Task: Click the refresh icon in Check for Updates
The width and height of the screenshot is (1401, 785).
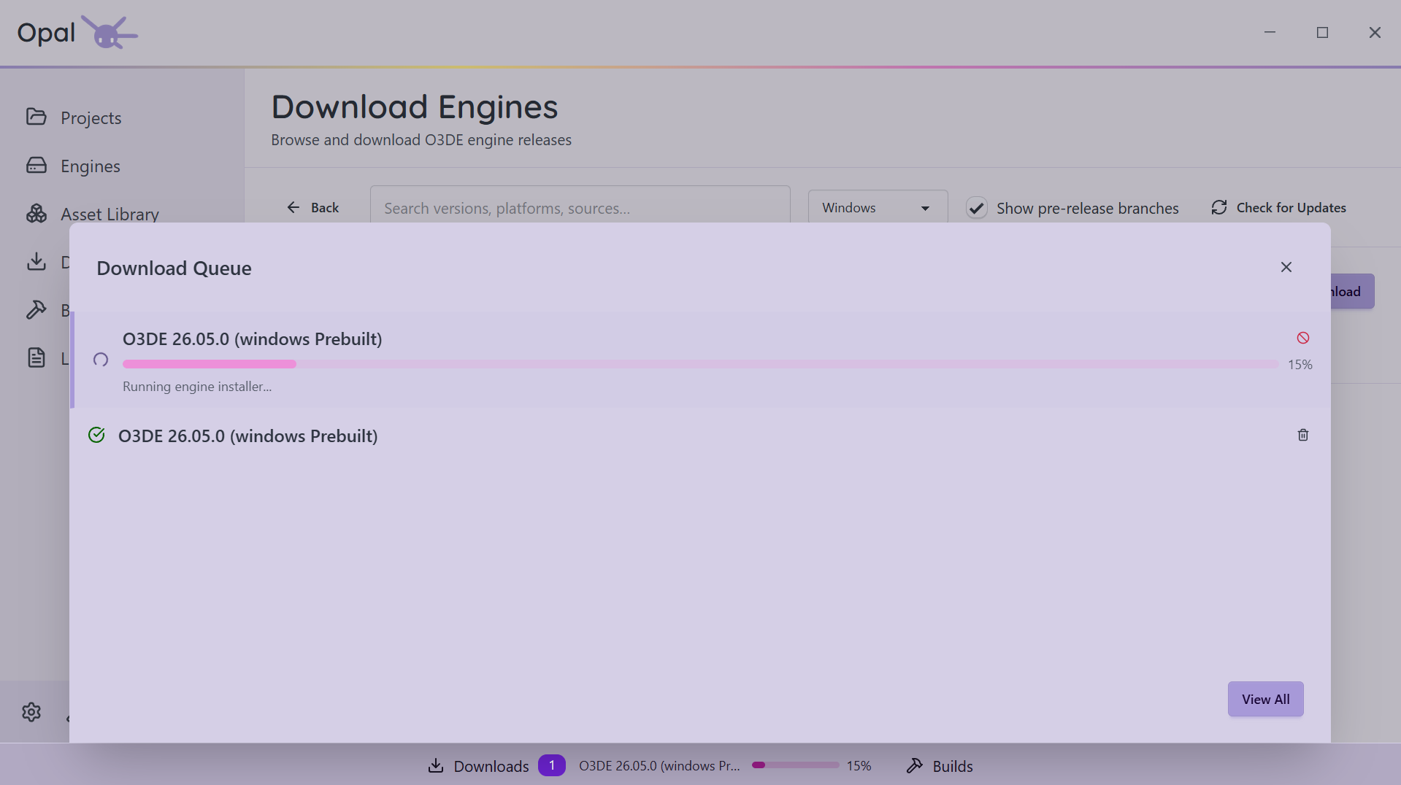Action: click(1219, 208)
